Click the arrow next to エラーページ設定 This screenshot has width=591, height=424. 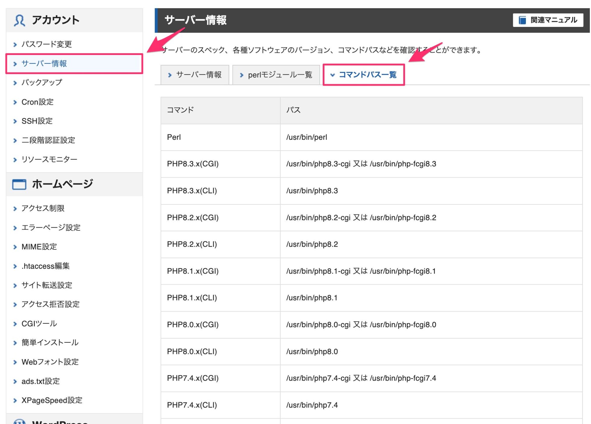pyautogui.click(x=15, y=228)
